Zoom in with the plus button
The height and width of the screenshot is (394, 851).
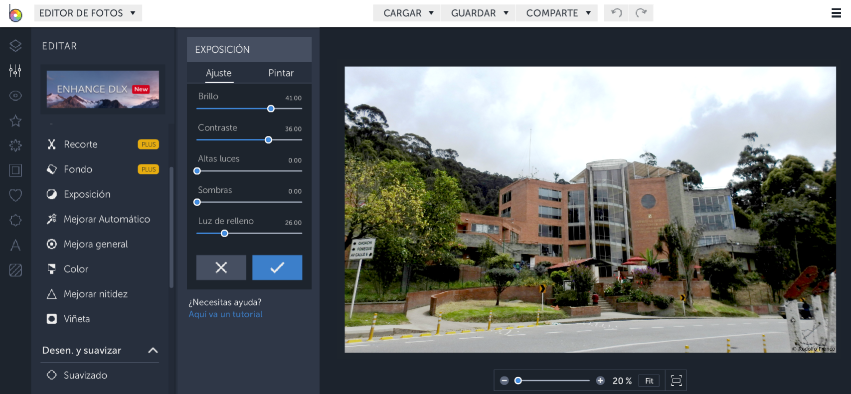[x=600, y=381]
